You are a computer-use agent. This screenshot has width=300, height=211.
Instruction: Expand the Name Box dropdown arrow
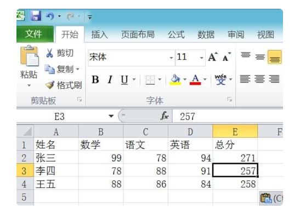click(x=111, y=116)
